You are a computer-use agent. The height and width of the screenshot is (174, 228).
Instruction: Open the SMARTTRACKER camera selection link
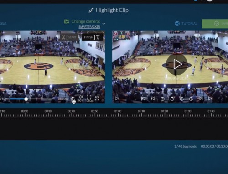pos(89,27)
